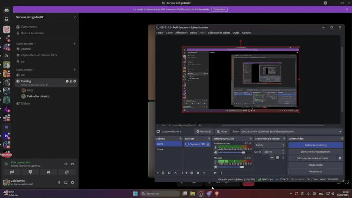Viewport: 352px width, 198px height.
Task: Open Collection de scènes menu
Action: click(x=219, y=33)
